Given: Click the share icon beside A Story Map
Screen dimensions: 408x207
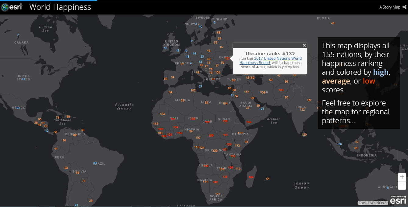Looking at the screenshot, I should pos(404,7).
